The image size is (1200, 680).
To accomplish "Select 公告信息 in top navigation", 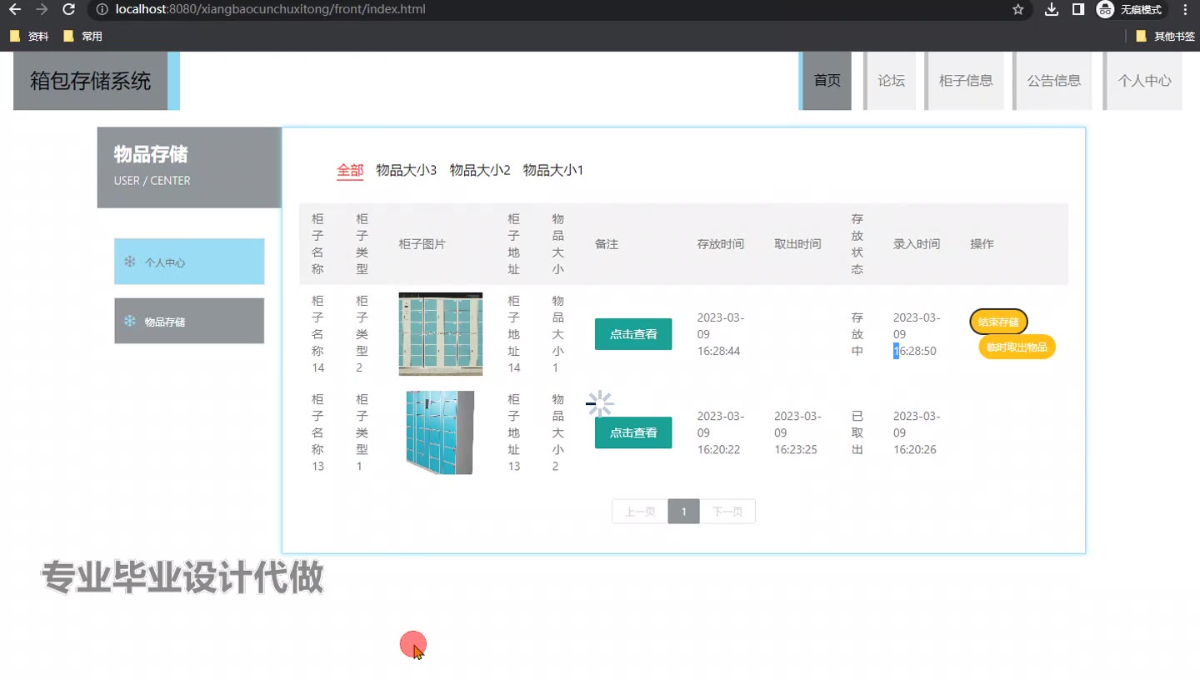I will (x=1053, y=81).
